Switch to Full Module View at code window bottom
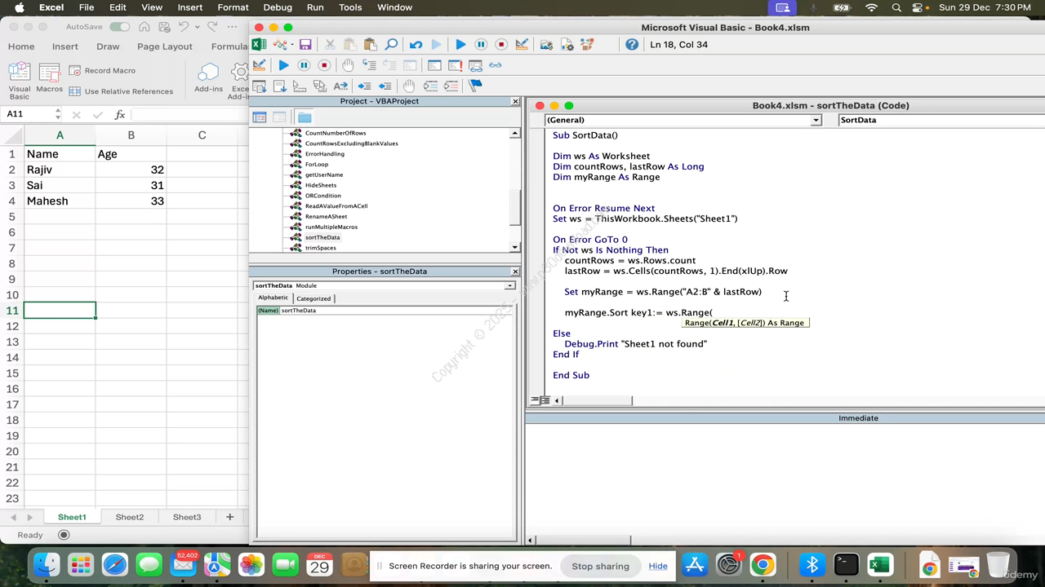 545,400
